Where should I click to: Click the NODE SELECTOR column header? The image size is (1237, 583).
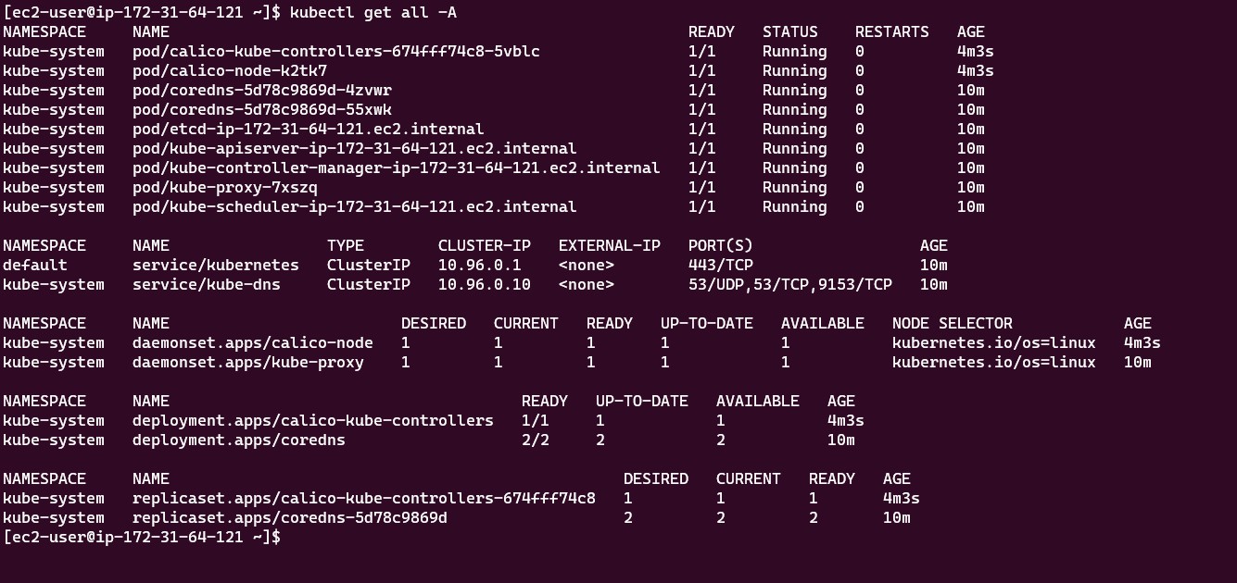coord(953,323)
